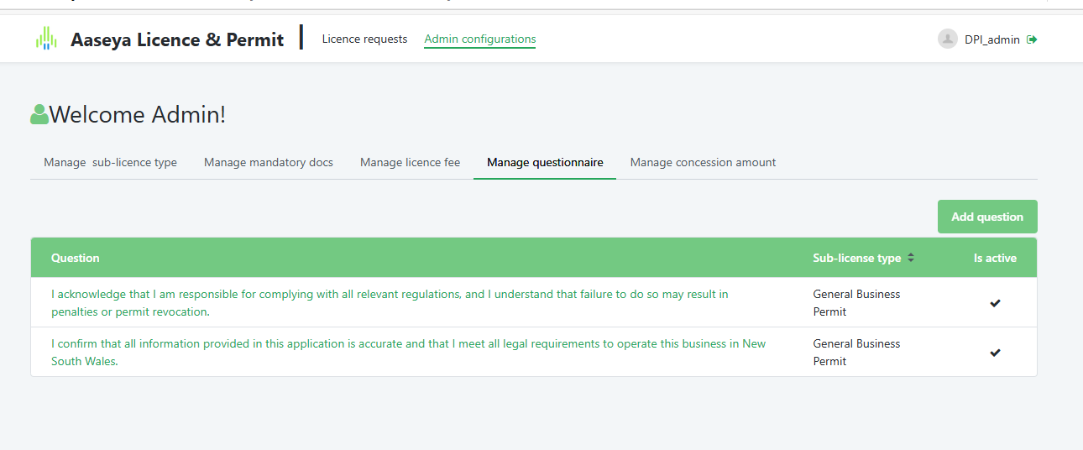Click the Aaseya bar-chart logo icon
The height and width of the screenshot is (450, 1083).
point(46,39)
